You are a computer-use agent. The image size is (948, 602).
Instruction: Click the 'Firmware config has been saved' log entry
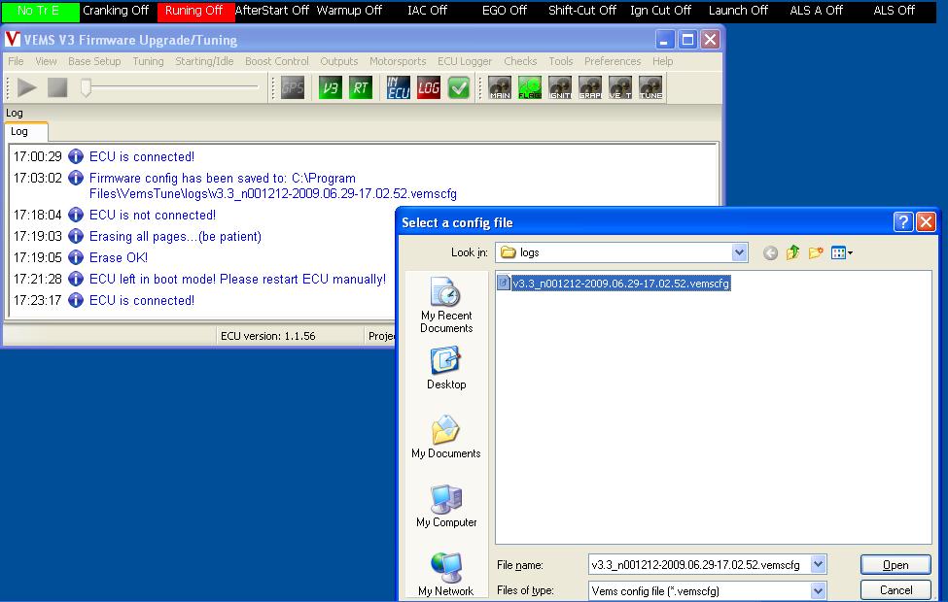tap(272, 186)
